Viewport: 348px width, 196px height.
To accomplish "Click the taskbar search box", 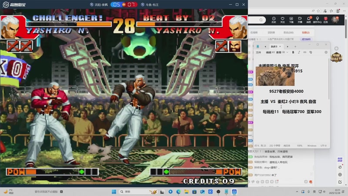I will coord(138,192).
